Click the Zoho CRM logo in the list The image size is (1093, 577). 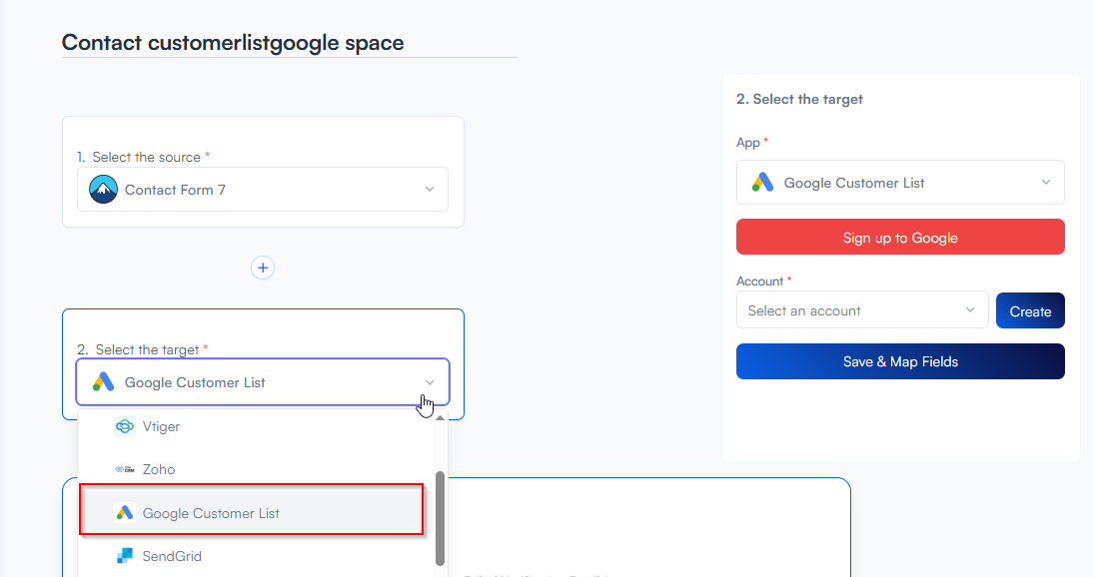click(x=125, y=469)
